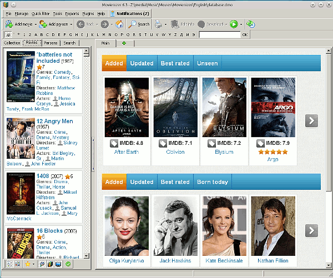Open the Forward history dropdown arrow

(112, 24)
